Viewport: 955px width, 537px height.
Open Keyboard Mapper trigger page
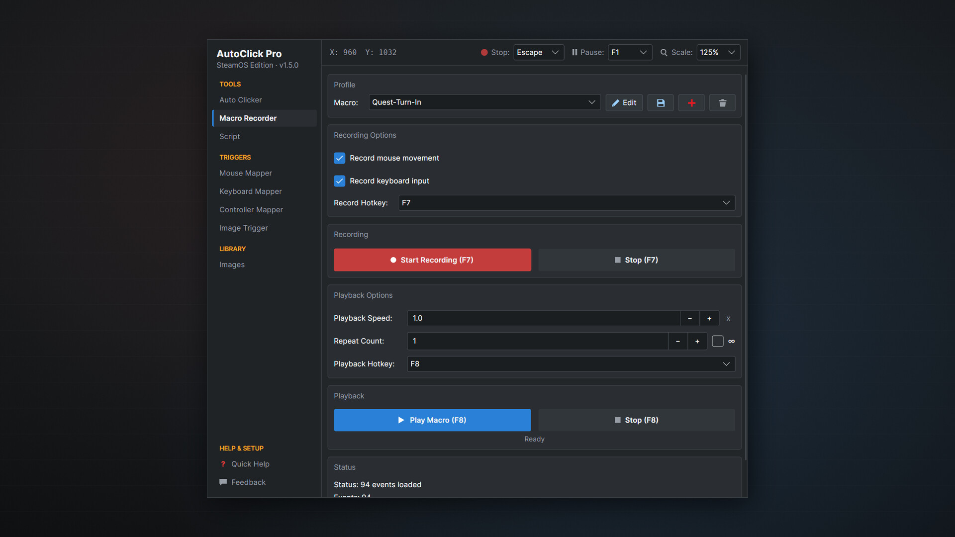coord(264,191)
